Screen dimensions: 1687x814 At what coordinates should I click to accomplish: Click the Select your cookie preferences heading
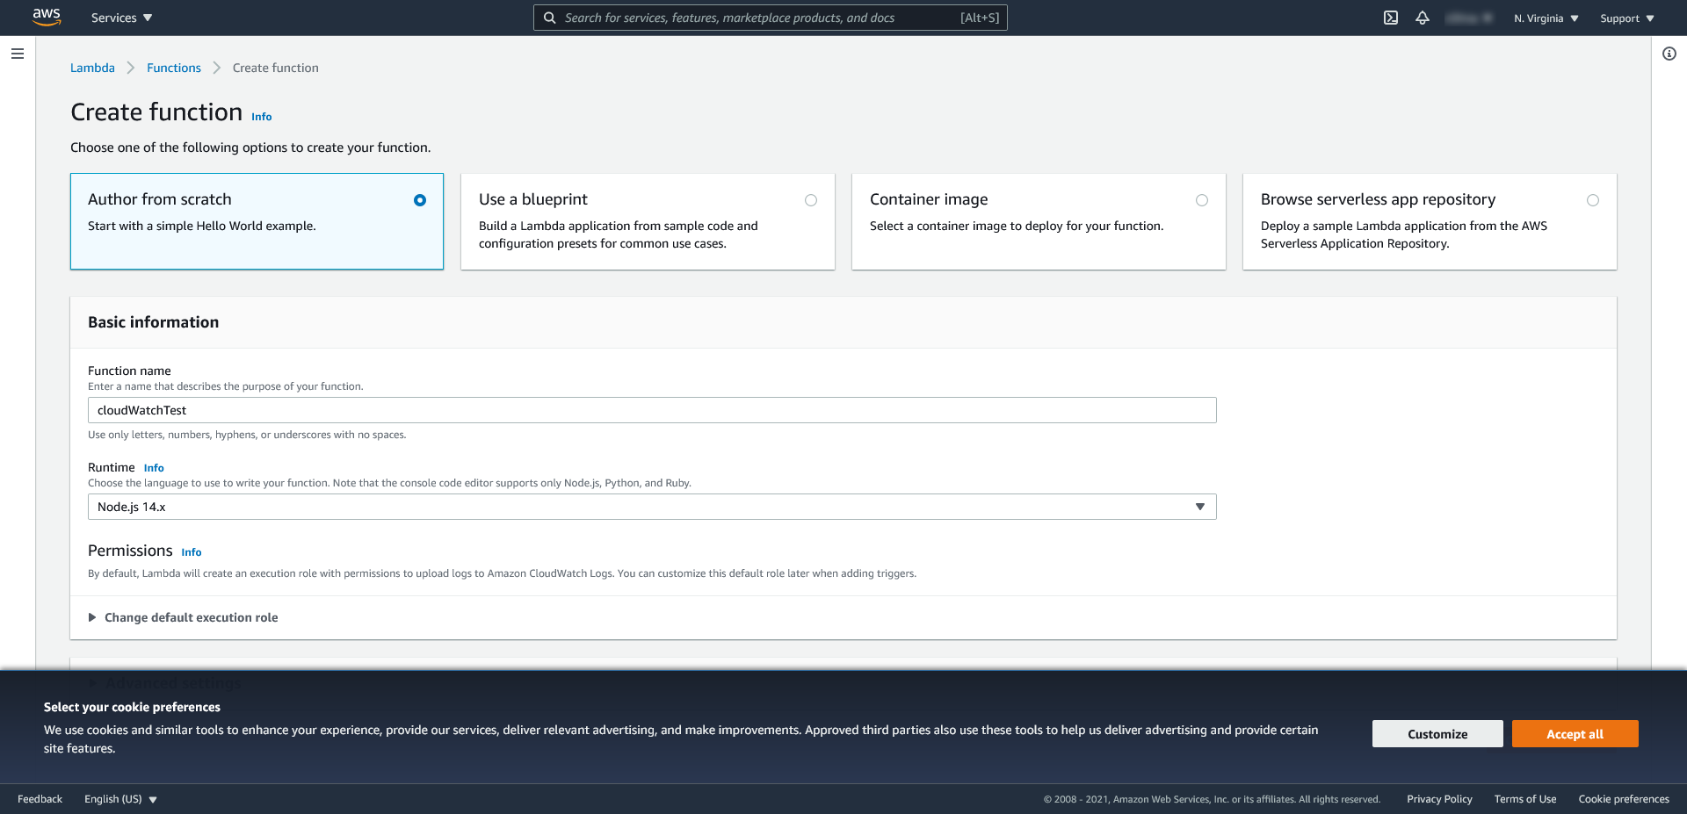point(132,707)
